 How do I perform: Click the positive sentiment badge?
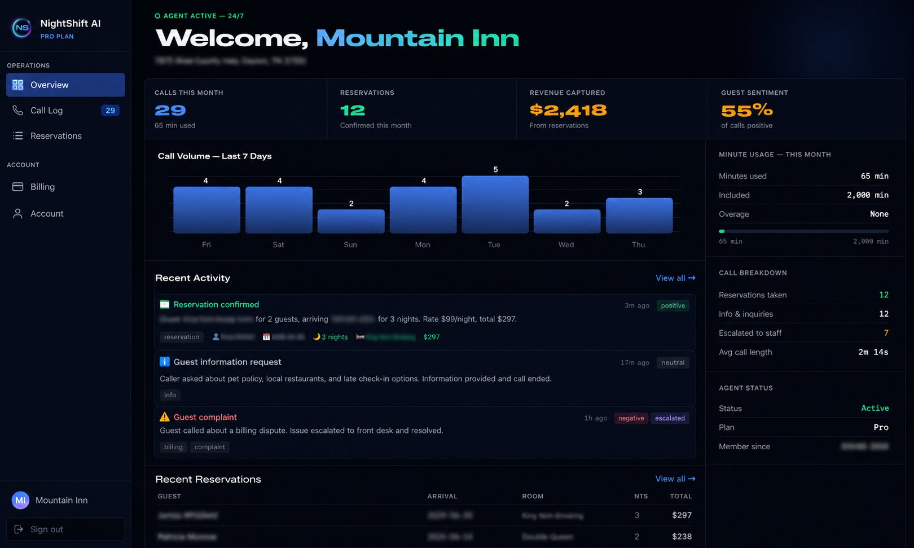(673, 305)
